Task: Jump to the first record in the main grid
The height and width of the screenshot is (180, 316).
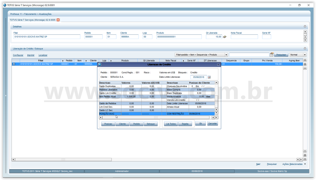Action: [x=305, y=60]
